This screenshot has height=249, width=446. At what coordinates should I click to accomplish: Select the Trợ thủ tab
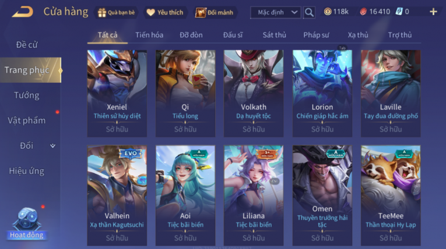point(399,35)
